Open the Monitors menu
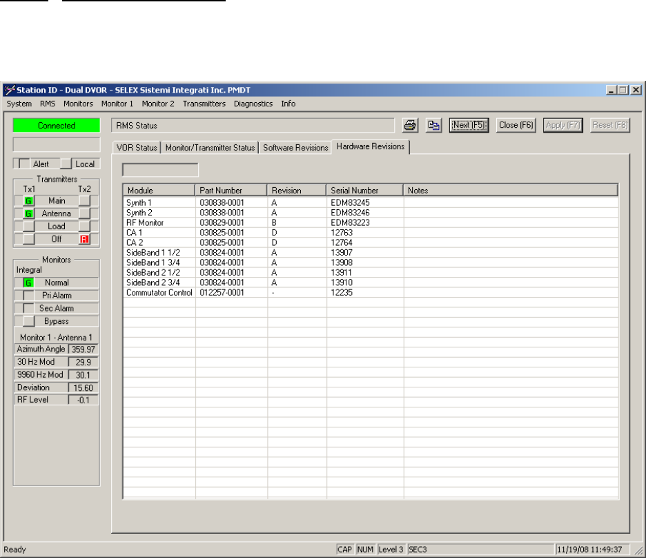 [x=78, y=104]
